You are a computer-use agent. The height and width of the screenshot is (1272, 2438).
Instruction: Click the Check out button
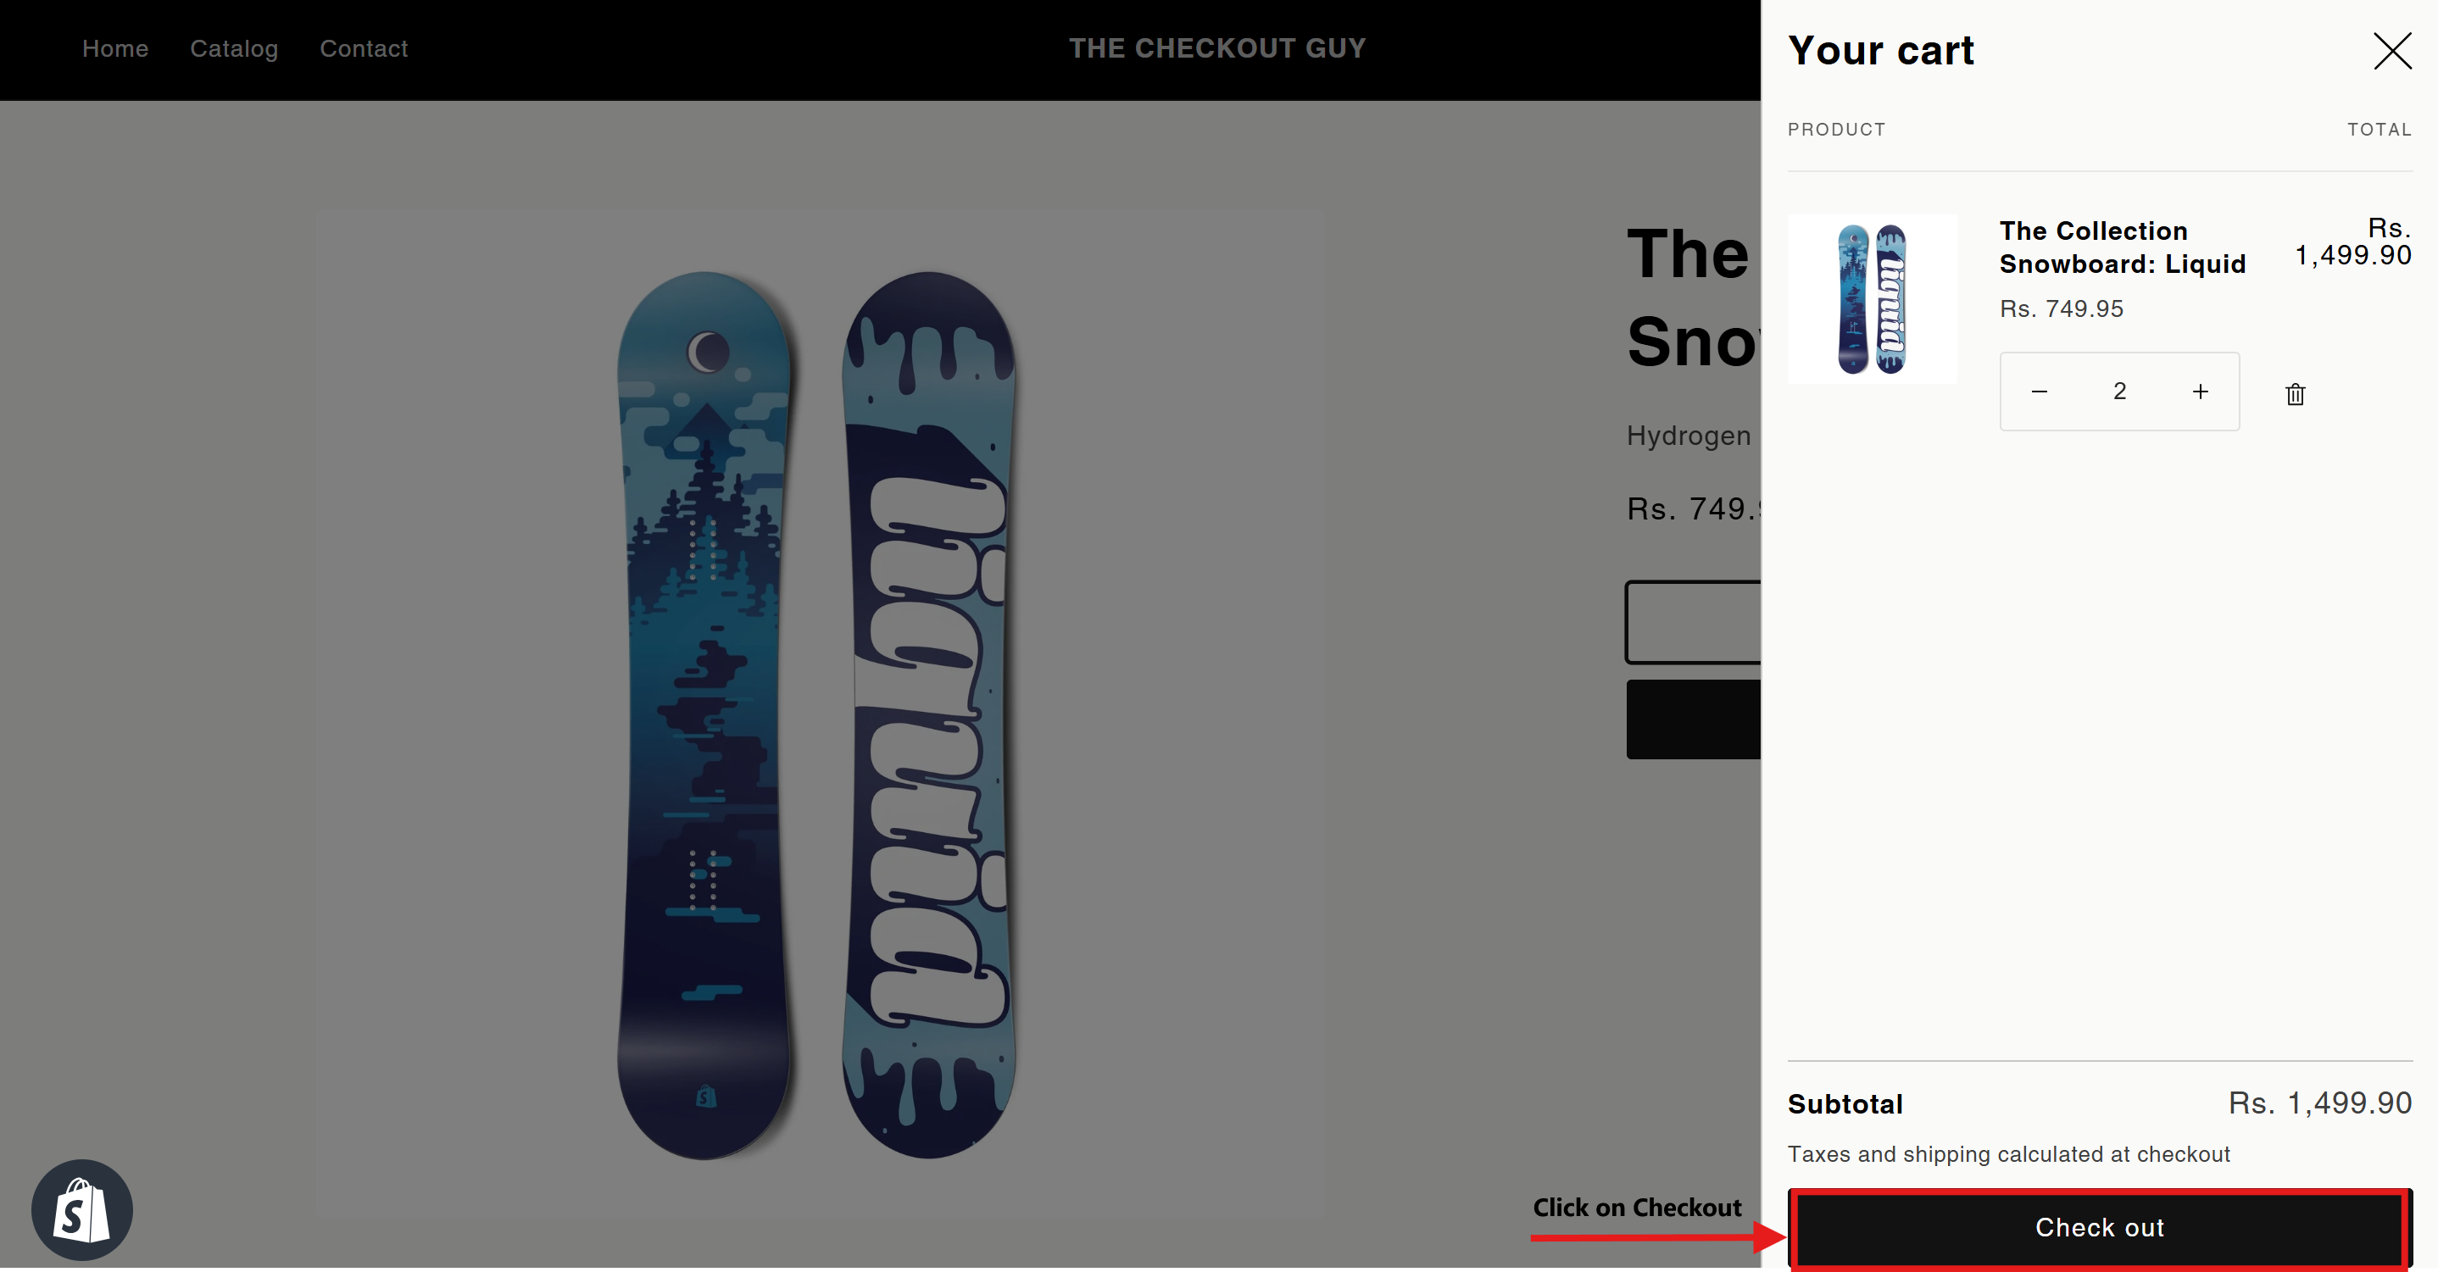pyautogui.click(x=2099, y=1228)
